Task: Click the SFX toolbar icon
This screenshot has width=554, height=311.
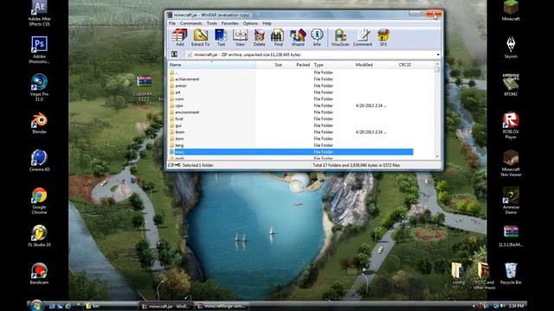Action: click(x=383, y=37)
